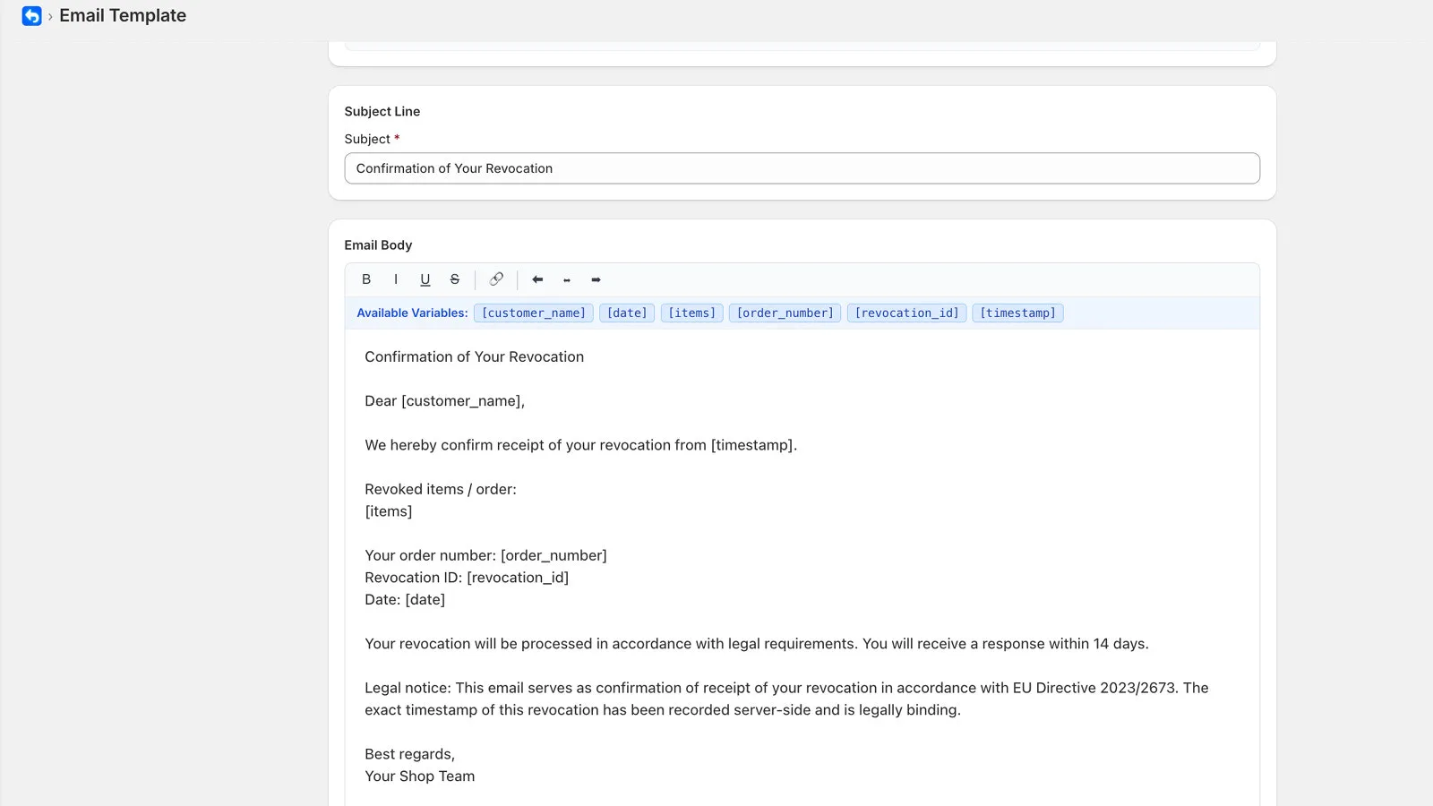Toggle underline formatting in the editor toolbar
Viewport: 1433px width, 806px height.
point(425,279)
